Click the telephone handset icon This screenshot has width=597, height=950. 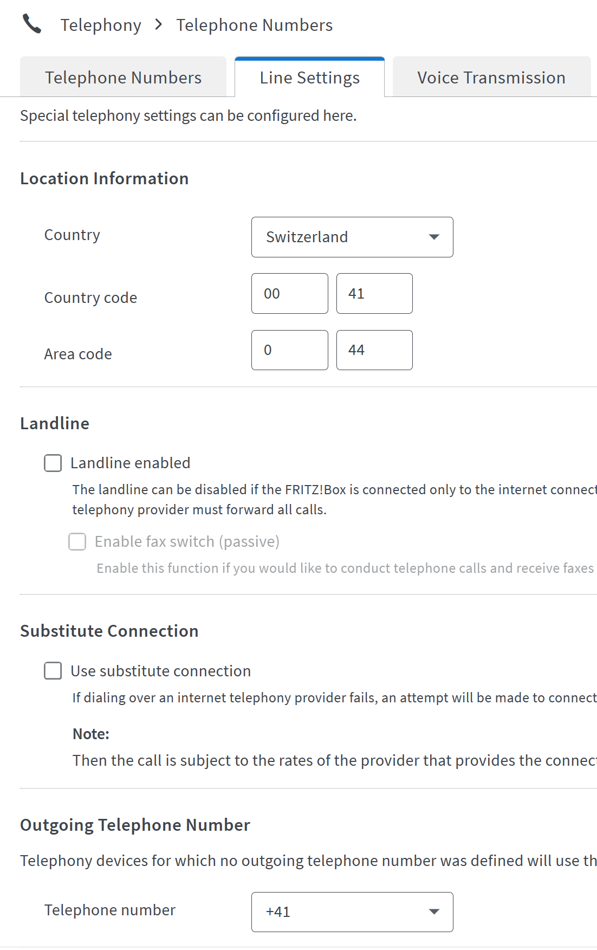tap(32, 24)
